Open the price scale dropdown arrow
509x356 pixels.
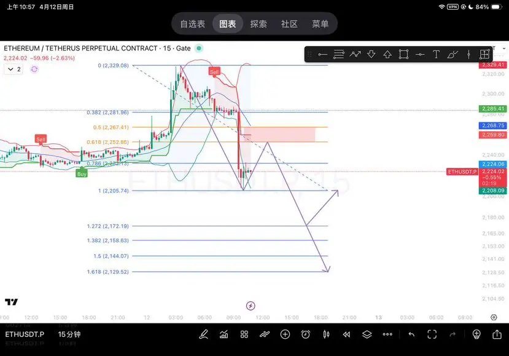coord(504,49)
